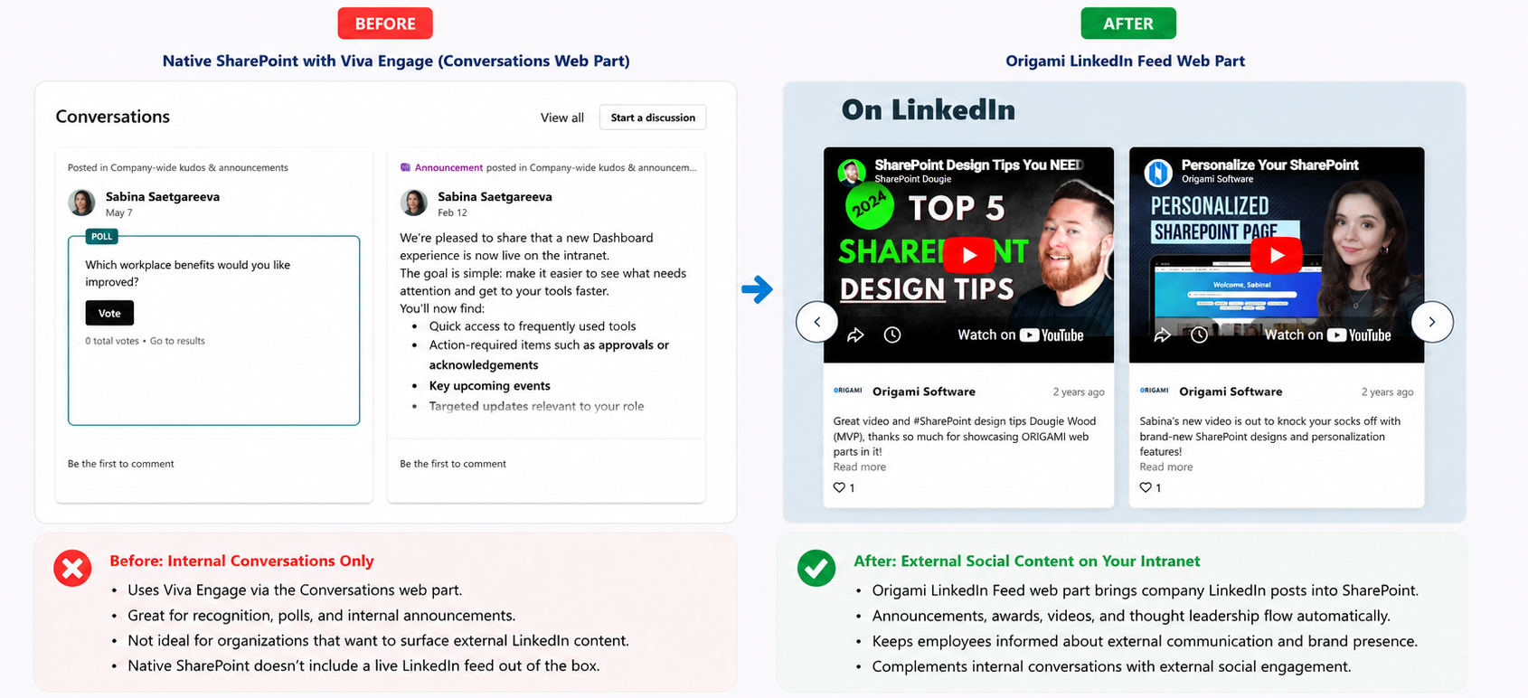Click the Conversations heading
1528x698 pixels.
[113, 117]
